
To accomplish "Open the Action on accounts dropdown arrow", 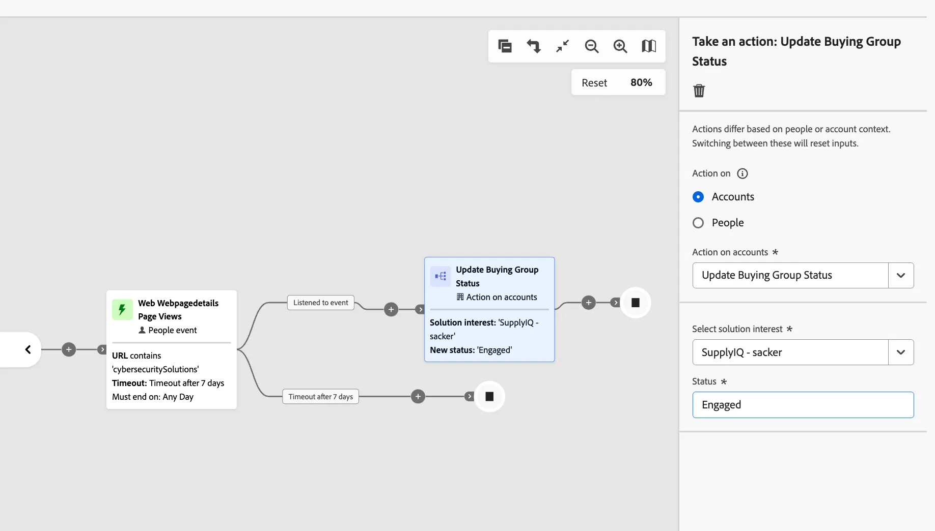I will 901,275.
